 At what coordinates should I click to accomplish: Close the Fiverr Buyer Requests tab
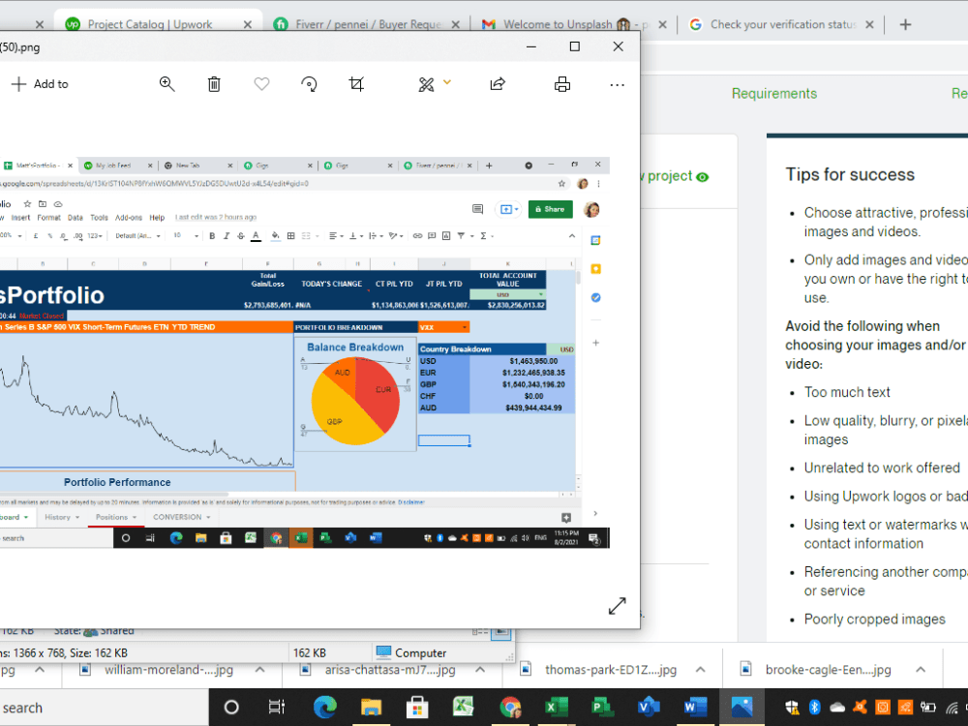456,25
